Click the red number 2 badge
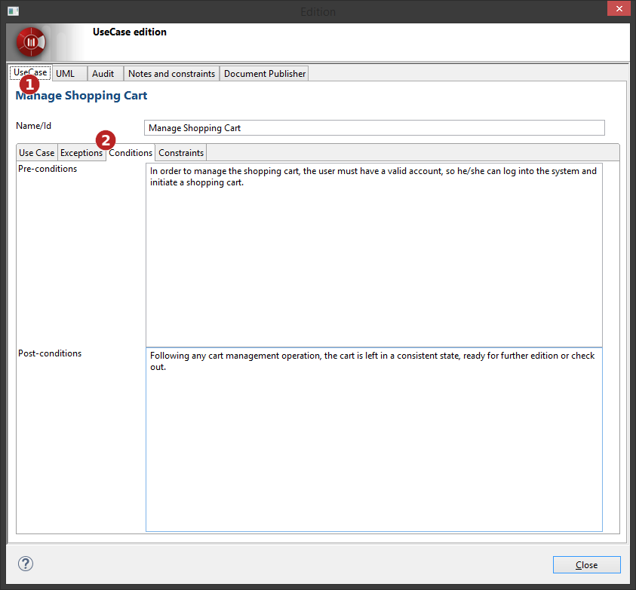The height and width of the screenshot is (590, 636). point(106,140)
